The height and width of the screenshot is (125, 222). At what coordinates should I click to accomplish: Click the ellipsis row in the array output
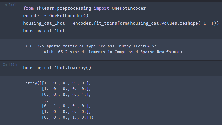[46, 101]
